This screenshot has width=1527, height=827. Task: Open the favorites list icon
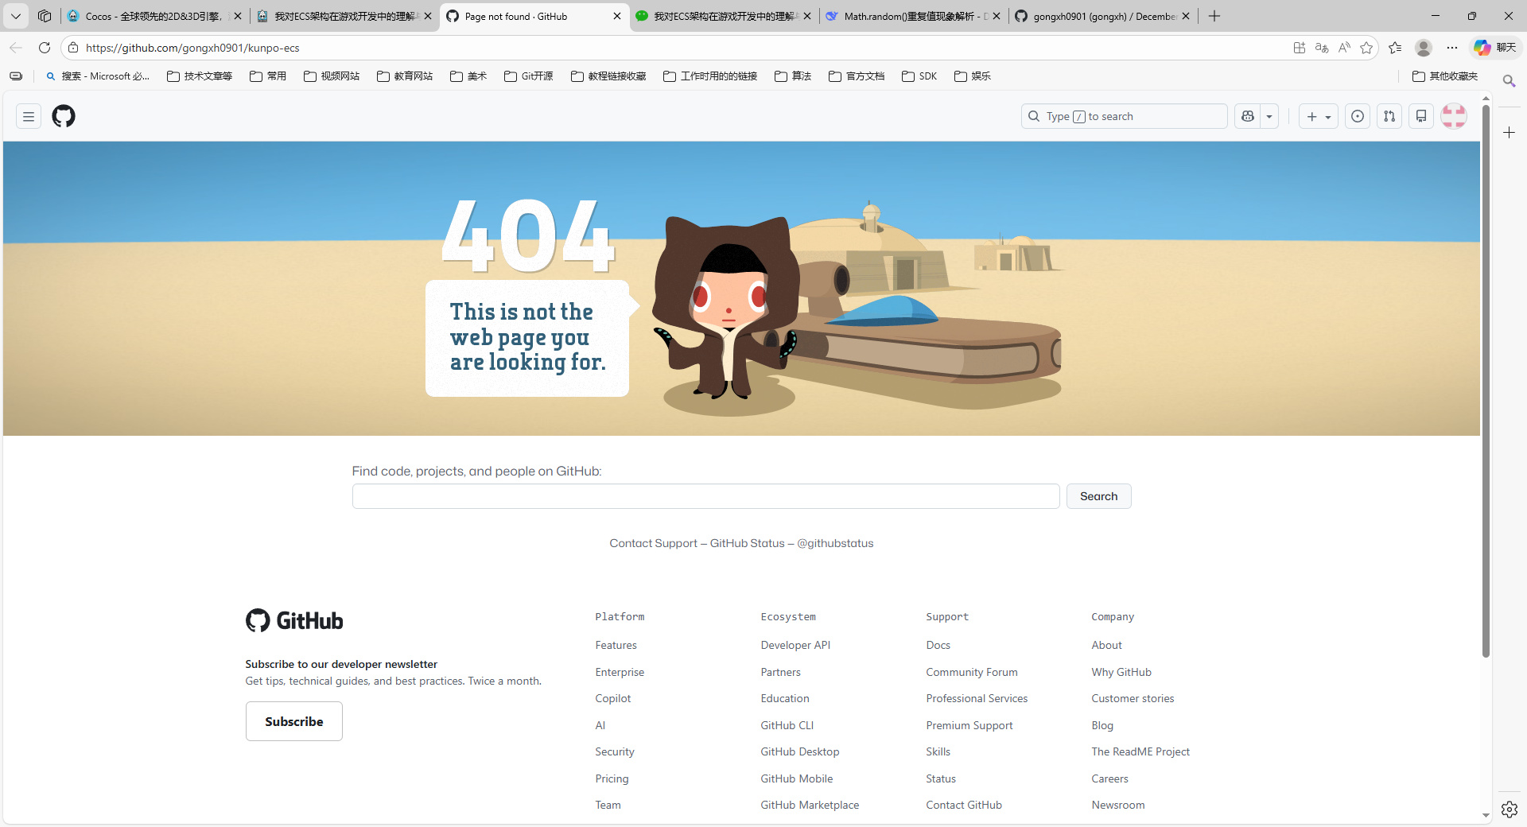click(1395, 48)
